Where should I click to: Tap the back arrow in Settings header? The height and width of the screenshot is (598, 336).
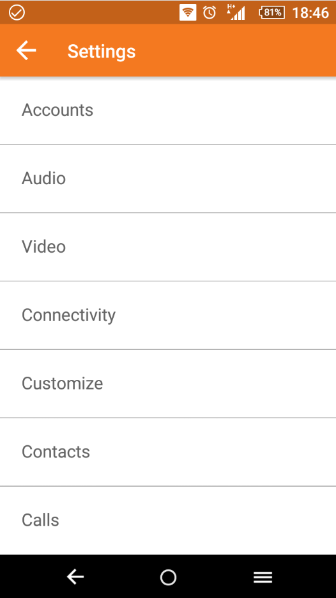tap(26, 51)
